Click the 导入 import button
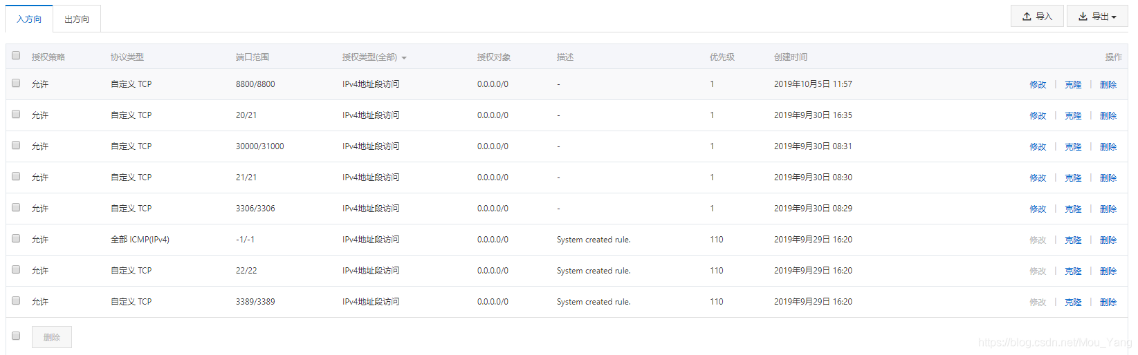Screen dimensions: 1138x355 coord(1037,17)
